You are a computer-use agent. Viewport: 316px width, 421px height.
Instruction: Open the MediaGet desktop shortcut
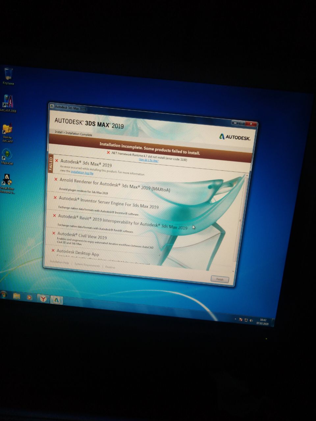7,157
